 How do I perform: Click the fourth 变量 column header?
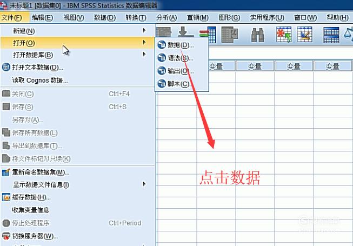[332, 66]
